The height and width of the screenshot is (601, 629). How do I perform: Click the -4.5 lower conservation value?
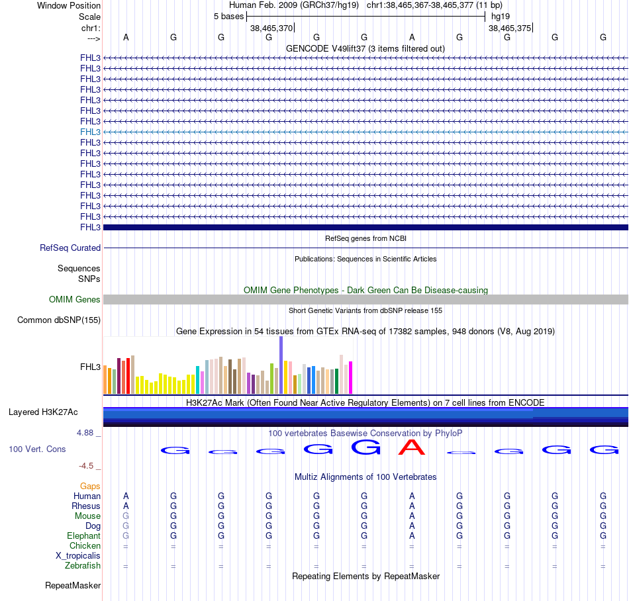click(86, 465)
